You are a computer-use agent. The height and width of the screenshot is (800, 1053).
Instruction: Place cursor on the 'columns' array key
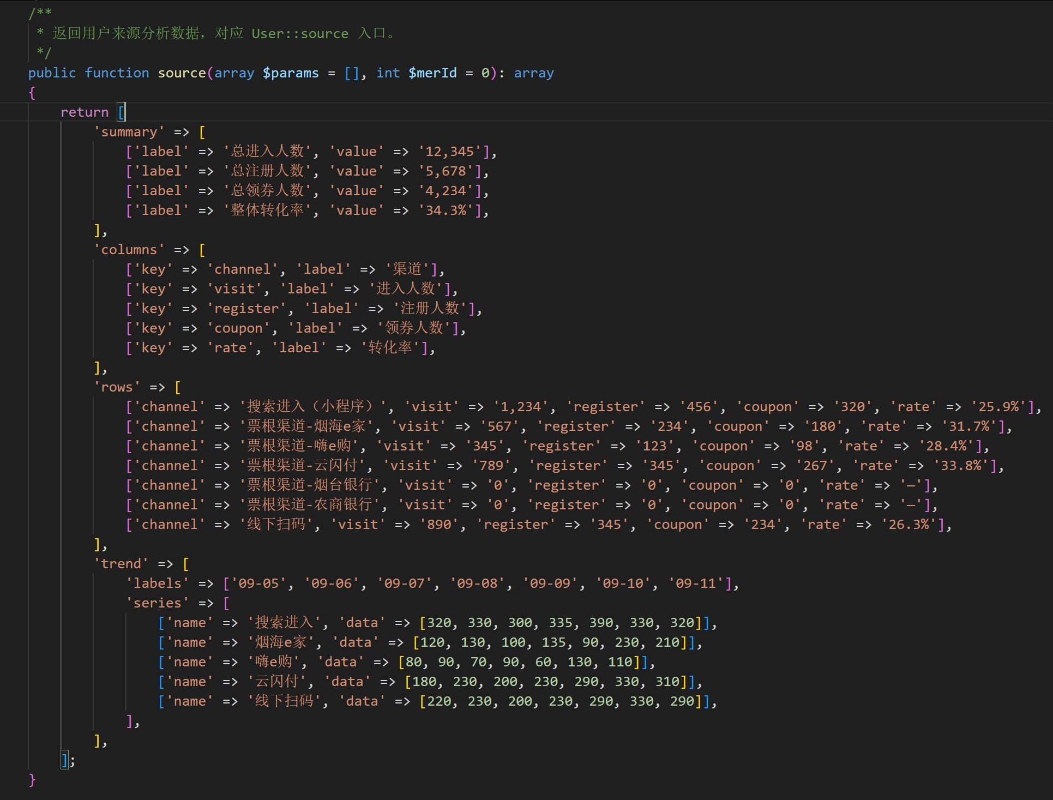coord(129,250)
